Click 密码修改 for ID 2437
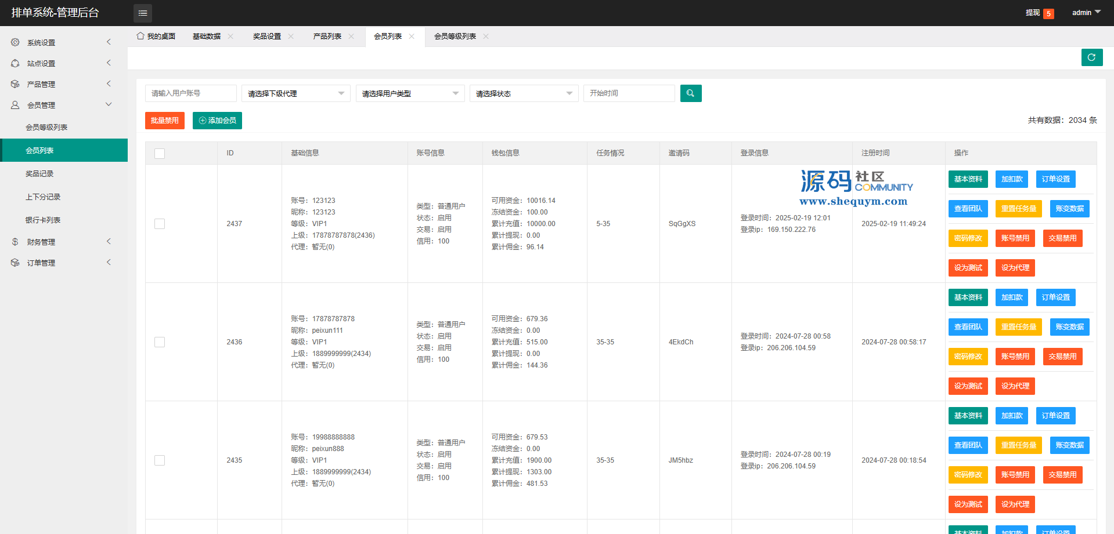This screenshot has height=534, width=1114. point(968,238)
